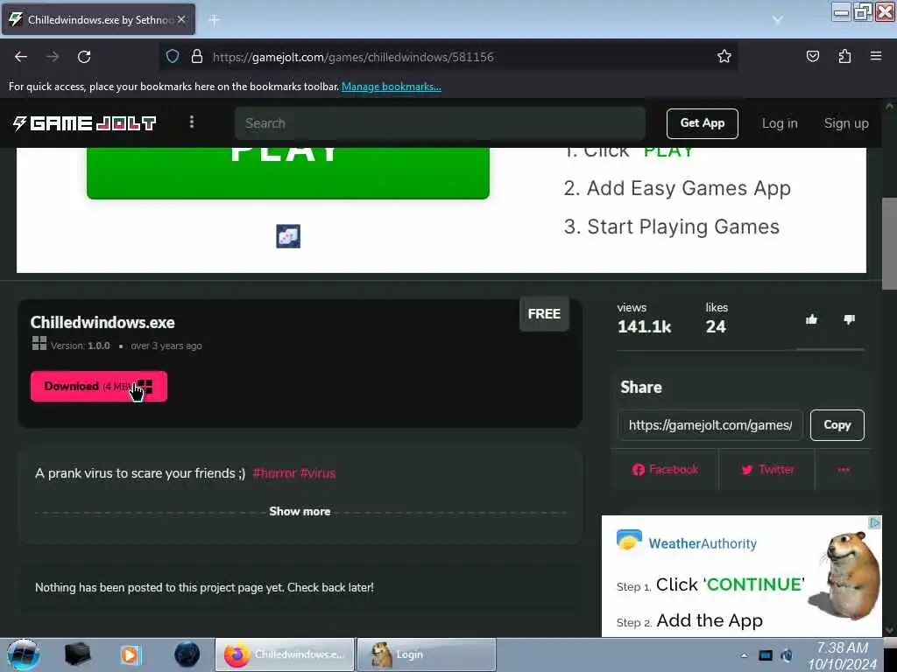Show hidden tray icons arrow
This screenshot has width=897, height=672.
[x=744, y=655]
